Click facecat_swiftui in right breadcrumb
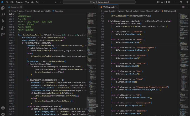 pyautogui.click(x=132, y=11)
